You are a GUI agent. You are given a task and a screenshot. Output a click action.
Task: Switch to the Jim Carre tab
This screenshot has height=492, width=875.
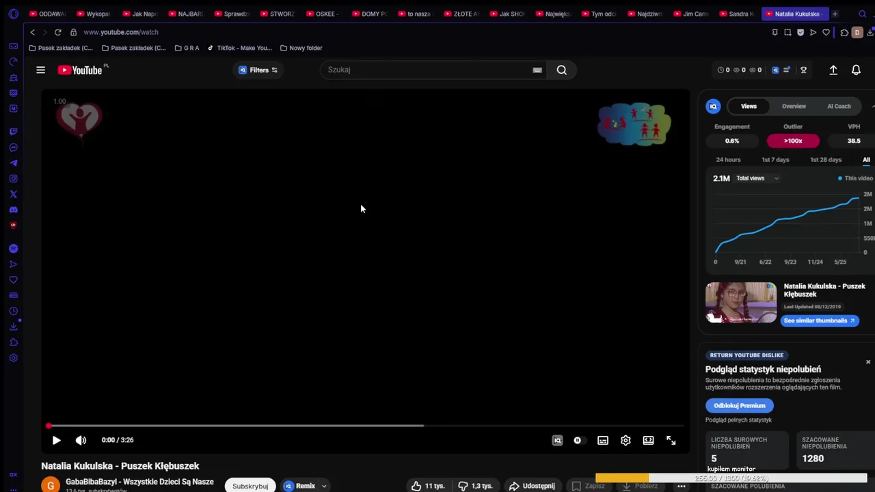[690, 14]
